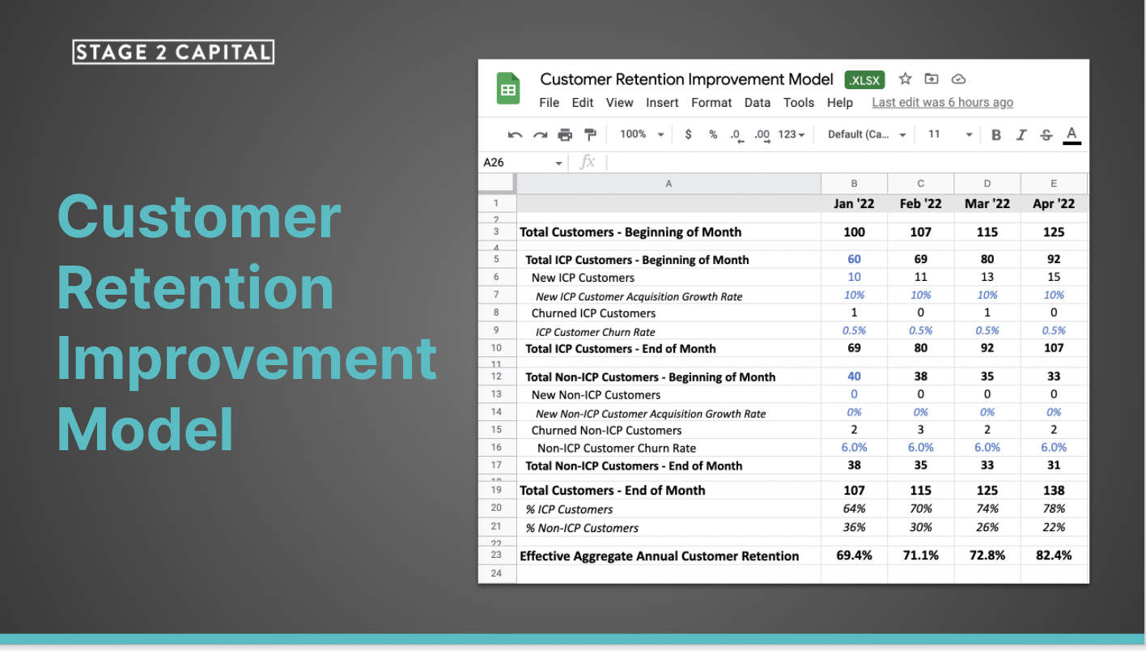Select column C header
The height and width of the screenshot is (651, 1146).
click(920, 184)
